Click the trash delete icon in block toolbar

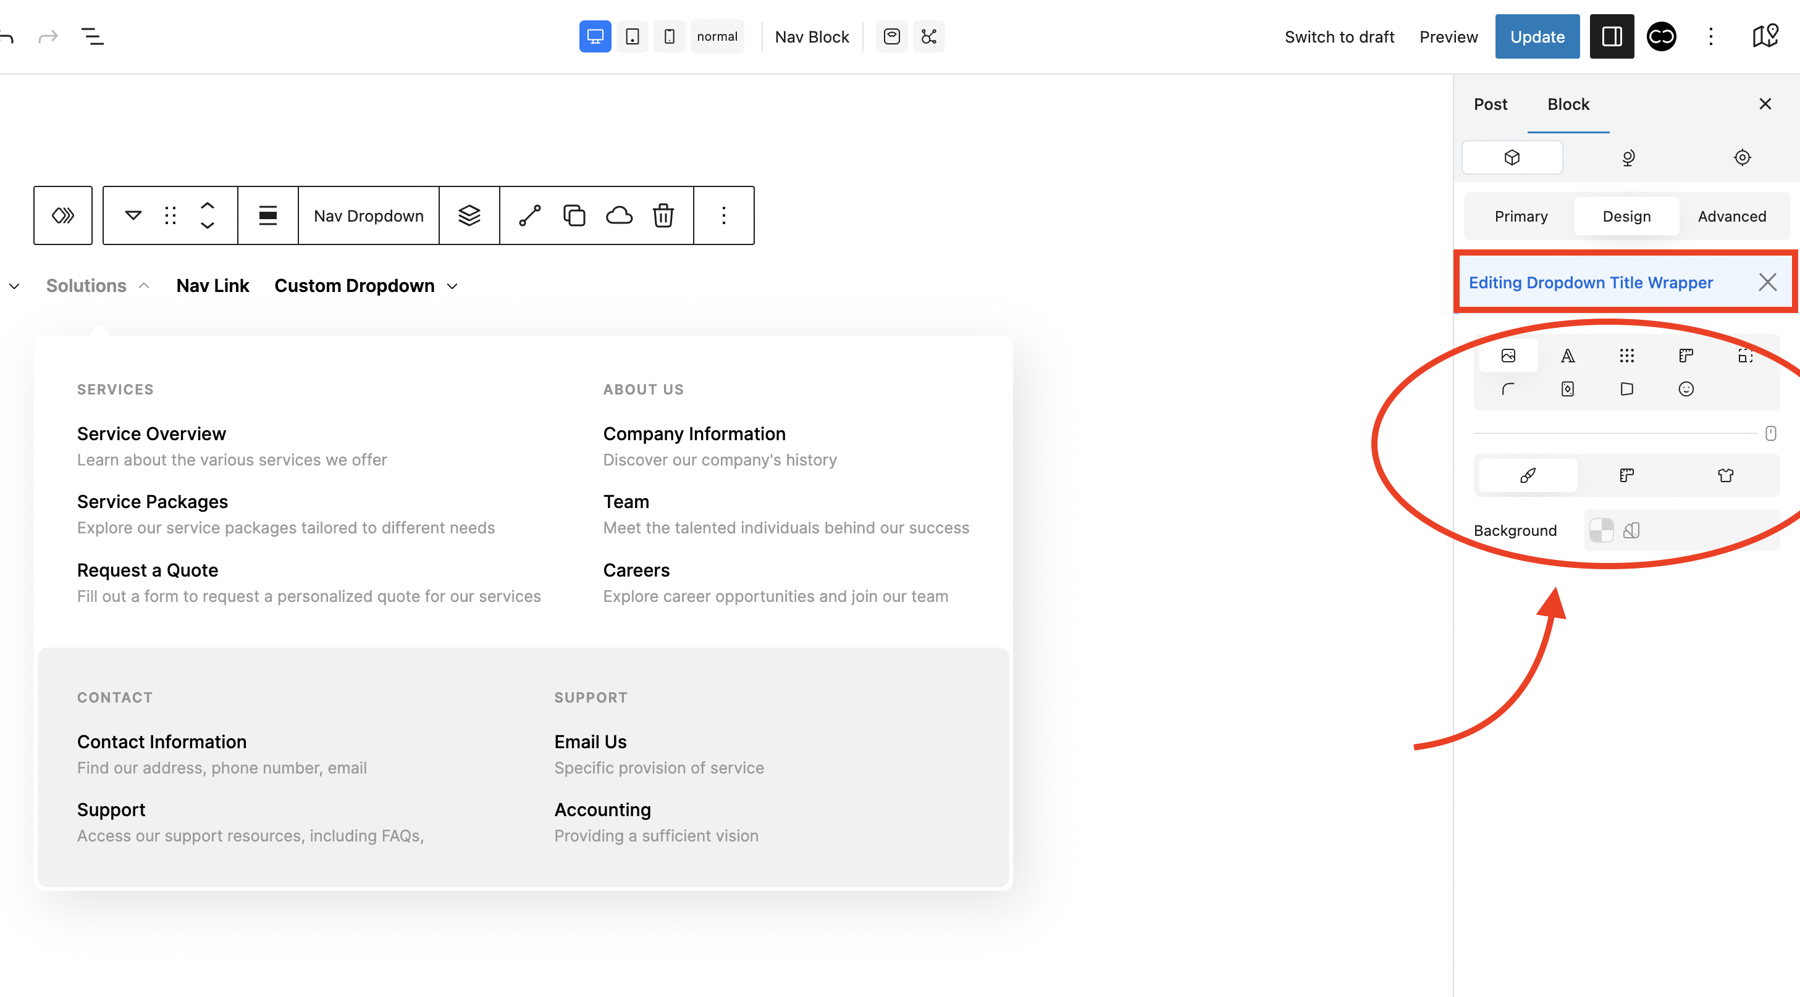pyautogui.click(x=662, y=215)
